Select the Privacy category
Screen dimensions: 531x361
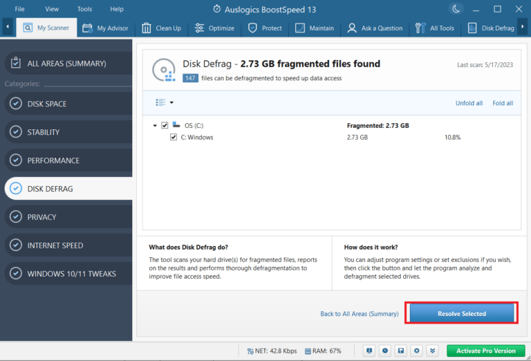pyautogui.click(x=41, y=217)
